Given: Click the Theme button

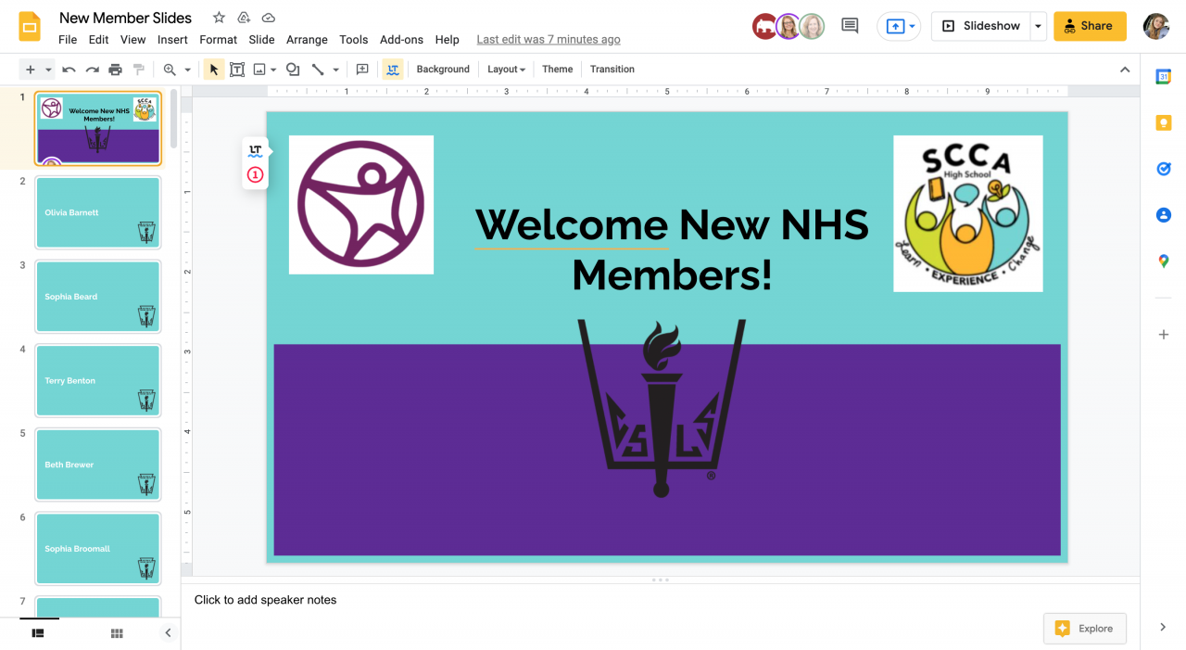Looking at the screenshot, I should point(558,70).
